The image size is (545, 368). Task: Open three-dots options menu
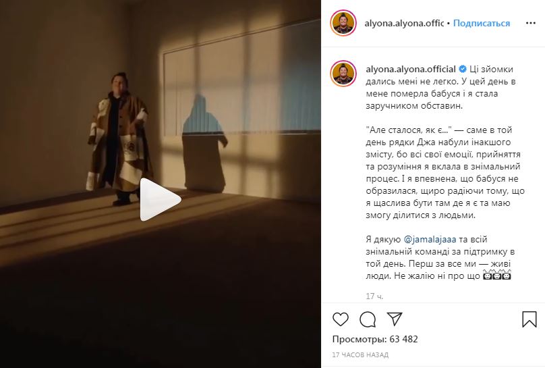pyautogui.click(x=531, y=23)
